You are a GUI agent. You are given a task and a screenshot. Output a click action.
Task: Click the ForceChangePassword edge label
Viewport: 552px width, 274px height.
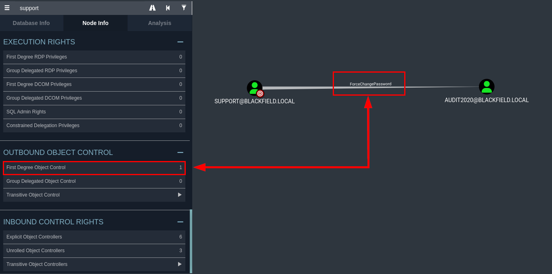pyautogui.click(x=370, y=84)
